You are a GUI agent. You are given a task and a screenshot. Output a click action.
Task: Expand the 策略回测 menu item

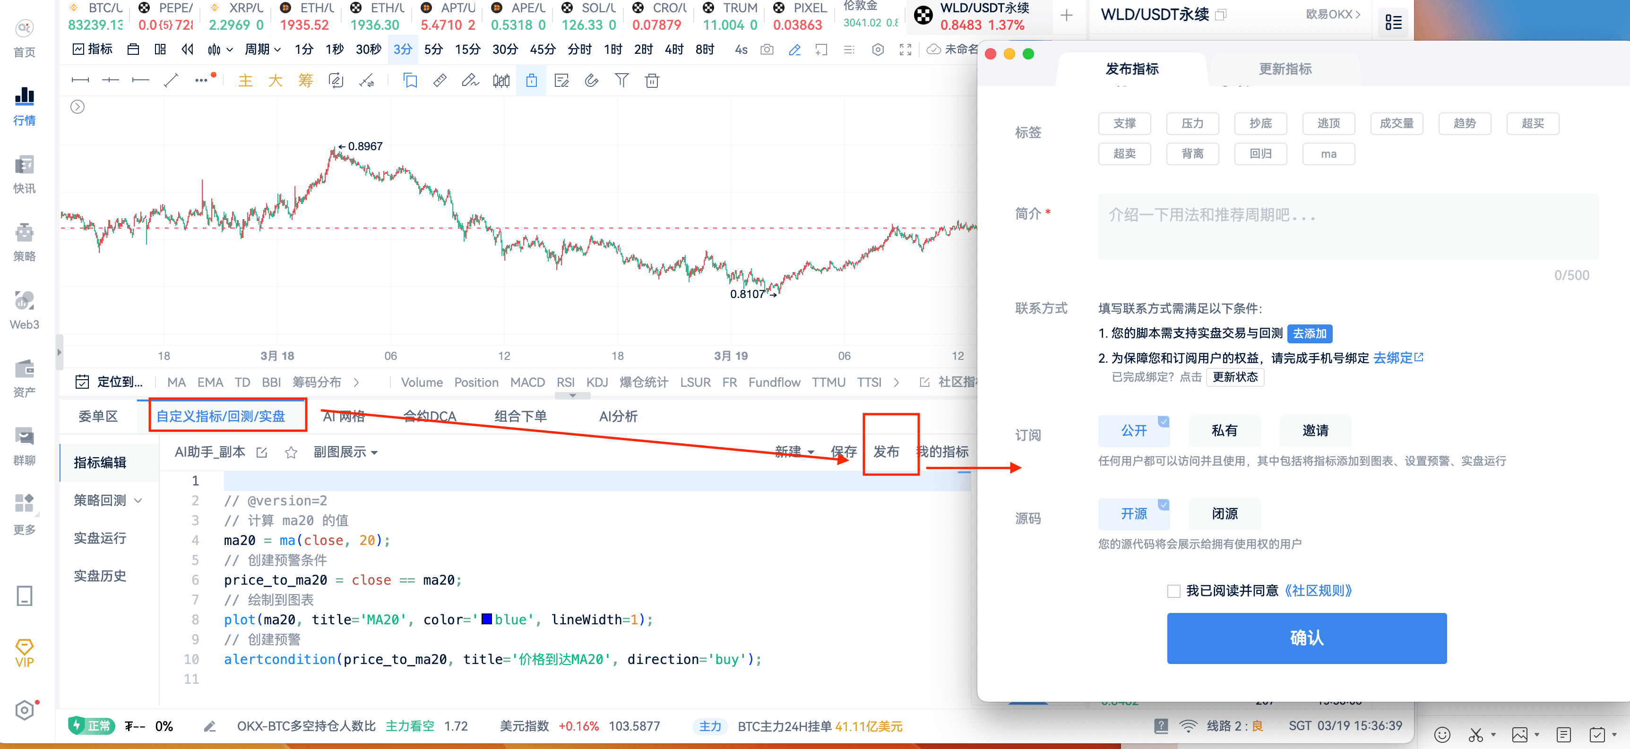[x=108, y=501]
